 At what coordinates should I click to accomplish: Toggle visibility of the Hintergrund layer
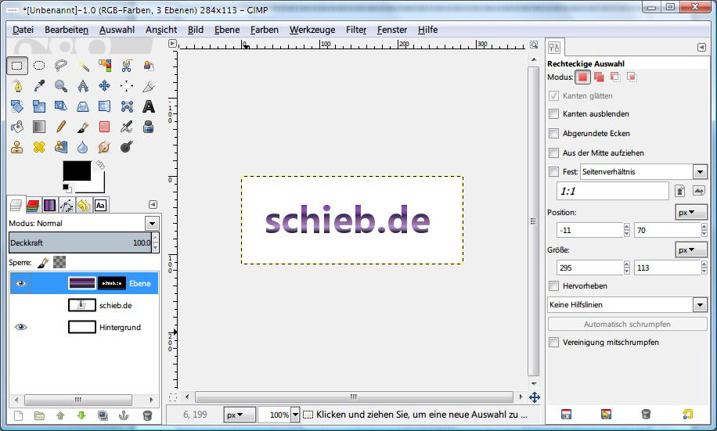click(x=20, y=327)
